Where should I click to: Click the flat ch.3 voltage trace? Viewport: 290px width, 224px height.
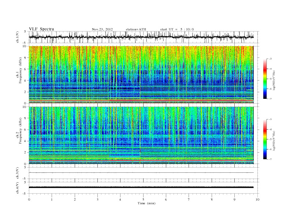click(141, 173)
